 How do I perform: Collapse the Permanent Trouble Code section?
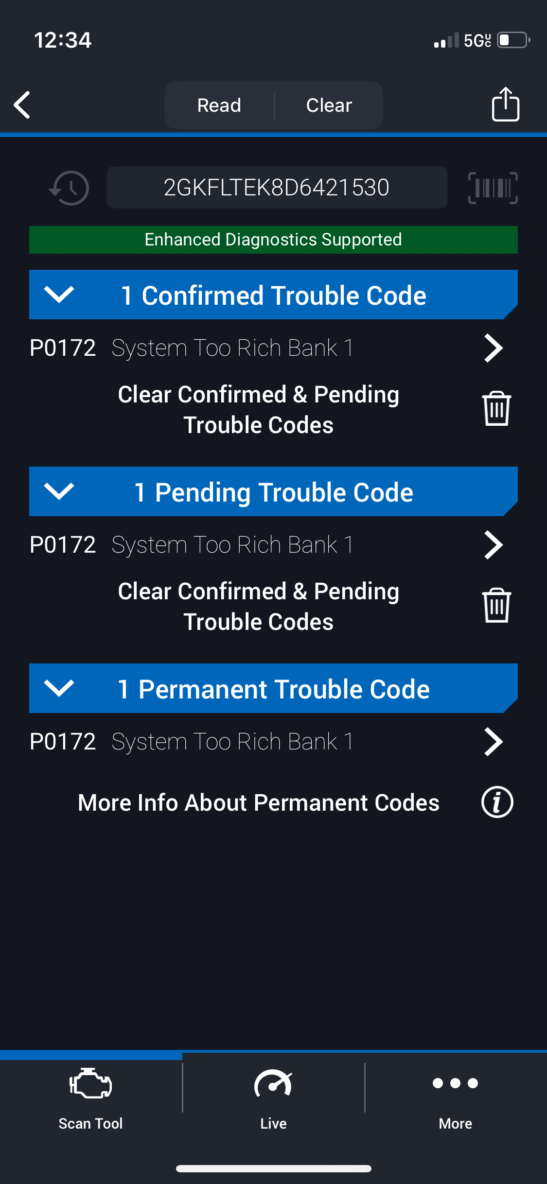coord(59,688)
